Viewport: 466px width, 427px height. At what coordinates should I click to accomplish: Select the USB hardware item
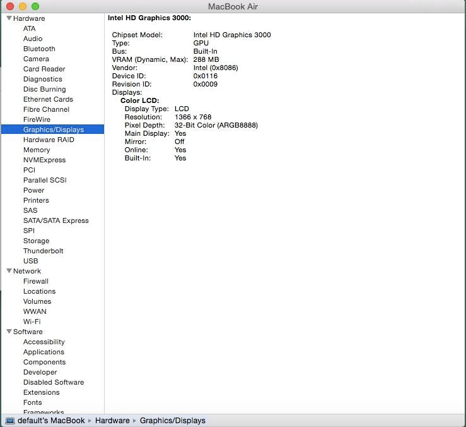coord(30,261)
